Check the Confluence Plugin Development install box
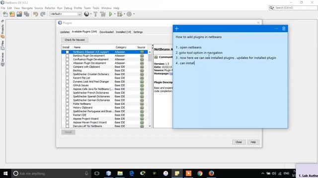Screen dimensions: 318x178 coord(68,59)
